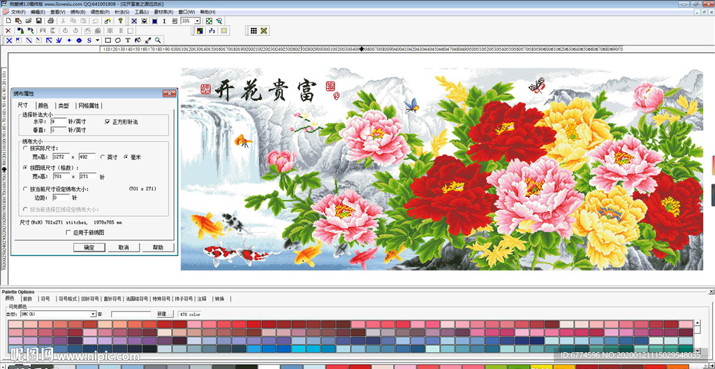Select the small French knot dot tool
This screenshot has width=715, height=369.
69,41
